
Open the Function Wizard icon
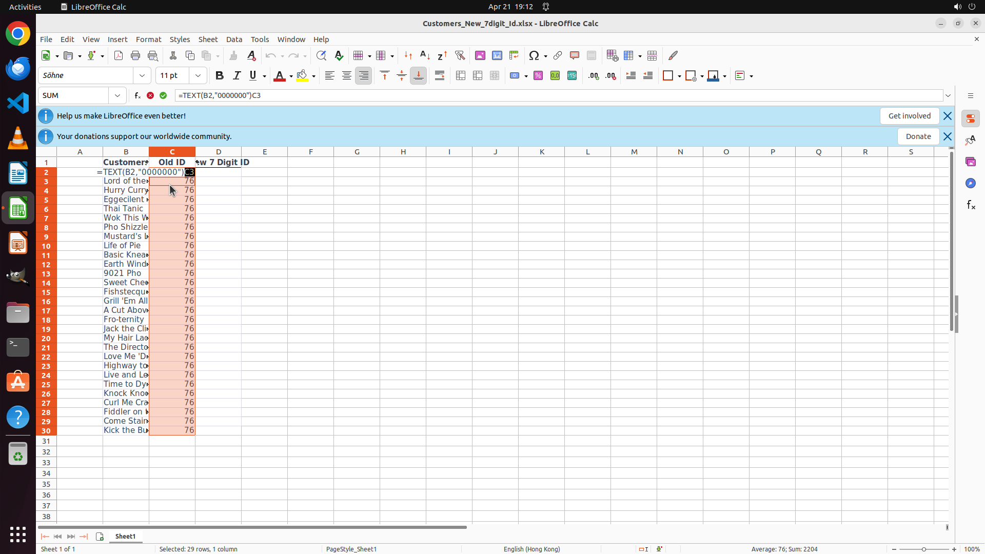pos(137,95)
